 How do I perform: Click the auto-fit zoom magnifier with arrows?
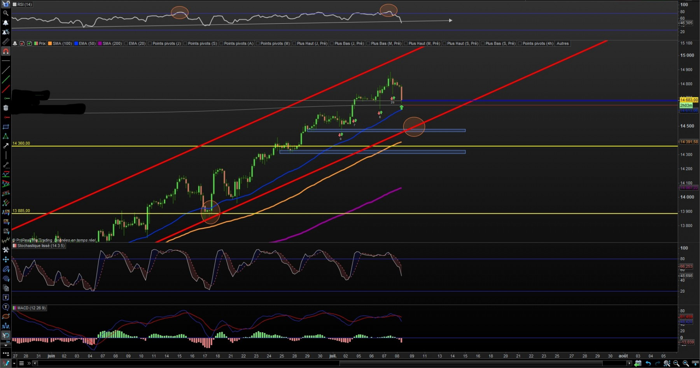tap(667, 363)
